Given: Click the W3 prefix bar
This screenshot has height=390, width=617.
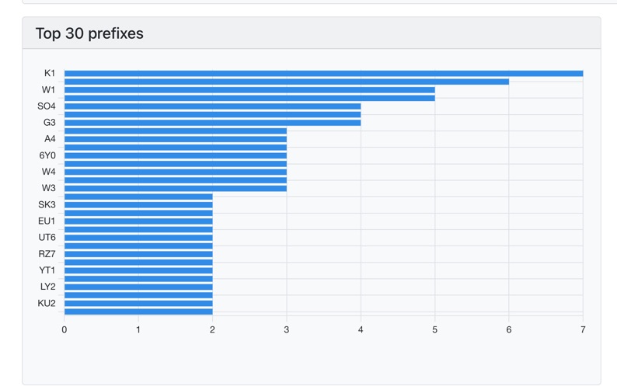Looking at the screenshot, I should click(176, 188).
